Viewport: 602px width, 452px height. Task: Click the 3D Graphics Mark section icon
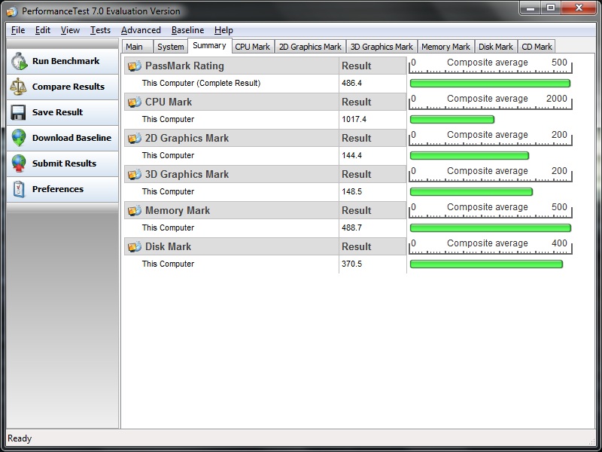coord(135,175)
